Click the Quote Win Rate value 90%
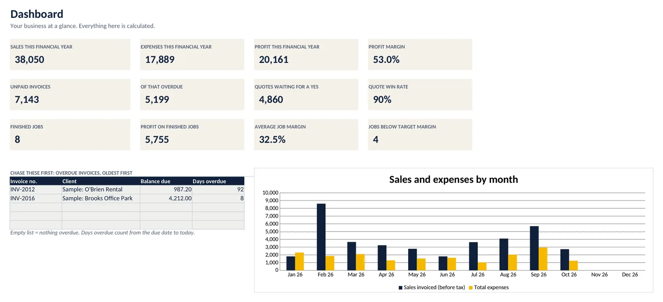The image size is (663, 302). 382,100
